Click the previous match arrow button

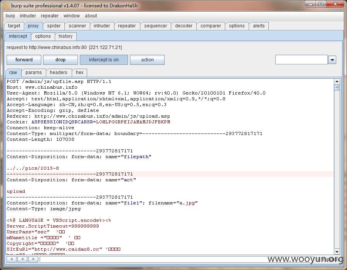[22, 259]
